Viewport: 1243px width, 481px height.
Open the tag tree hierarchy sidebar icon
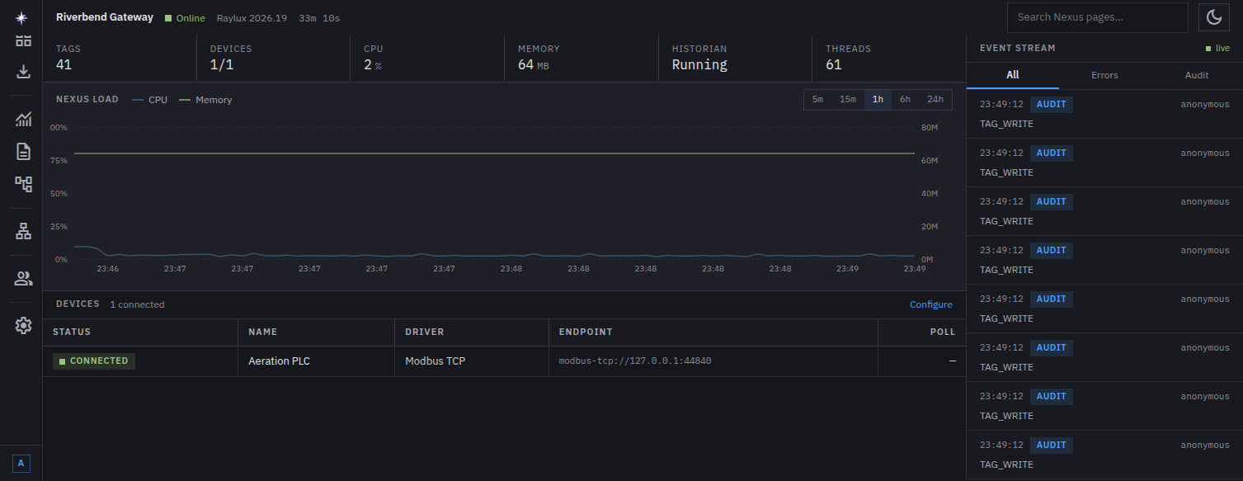(x=23, y=184)
